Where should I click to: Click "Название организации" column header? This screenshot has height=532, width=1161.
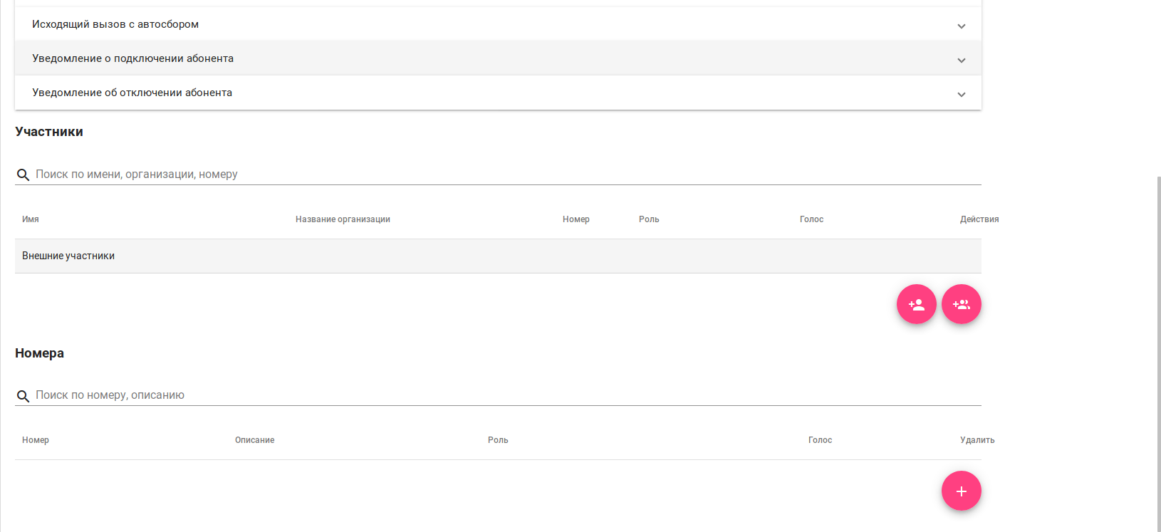(x=343, y=219)
